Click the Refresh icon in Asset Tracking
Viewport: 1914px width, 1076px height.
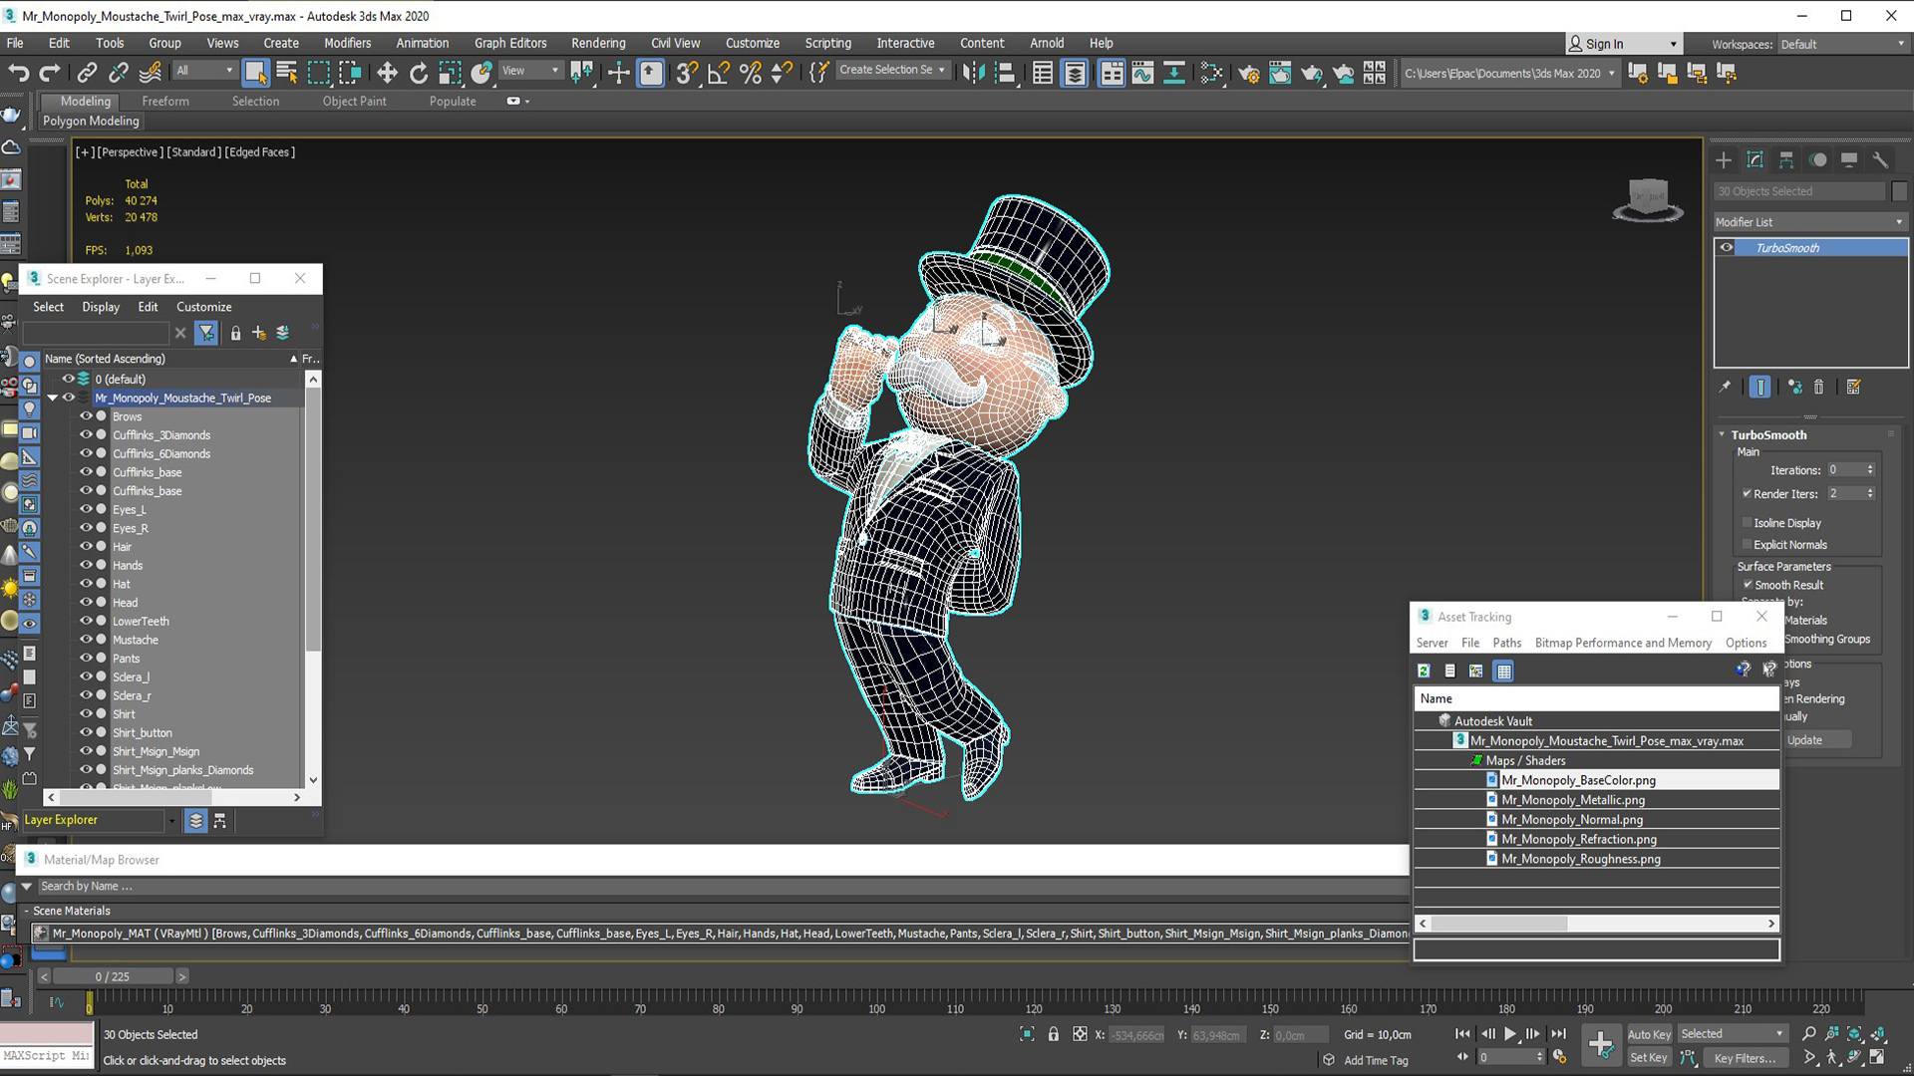[1424, 672]
